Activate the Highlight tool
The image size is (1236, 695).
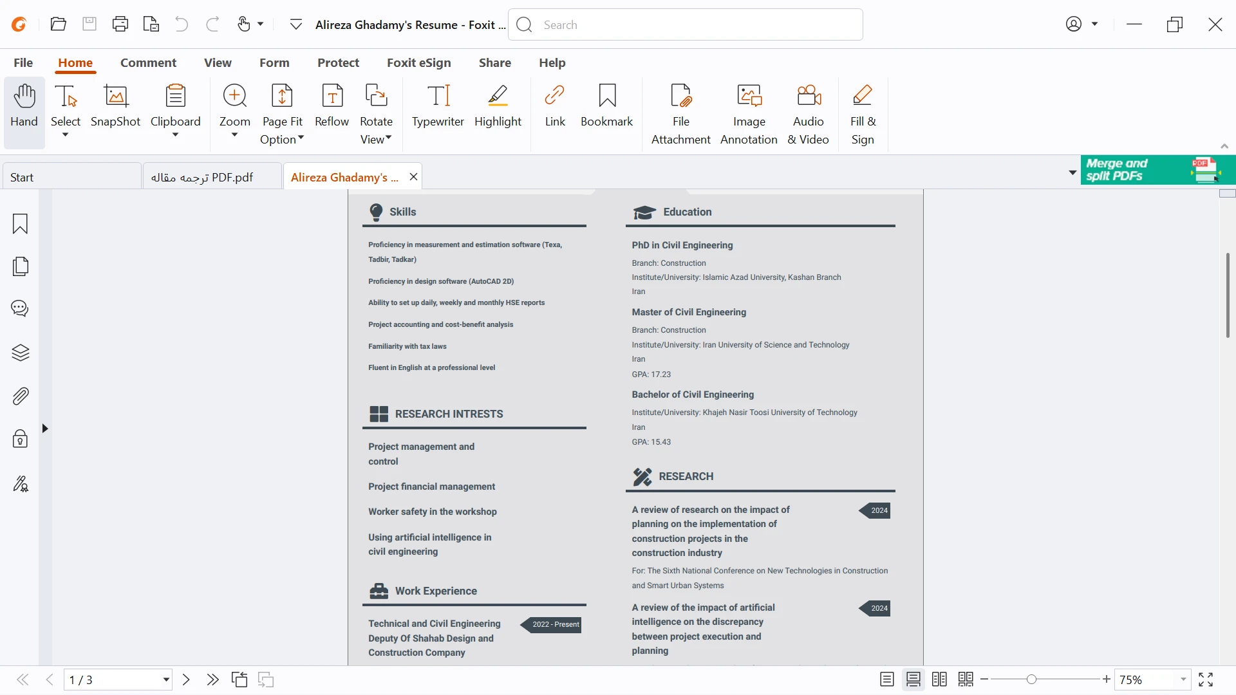coord(498,106)
